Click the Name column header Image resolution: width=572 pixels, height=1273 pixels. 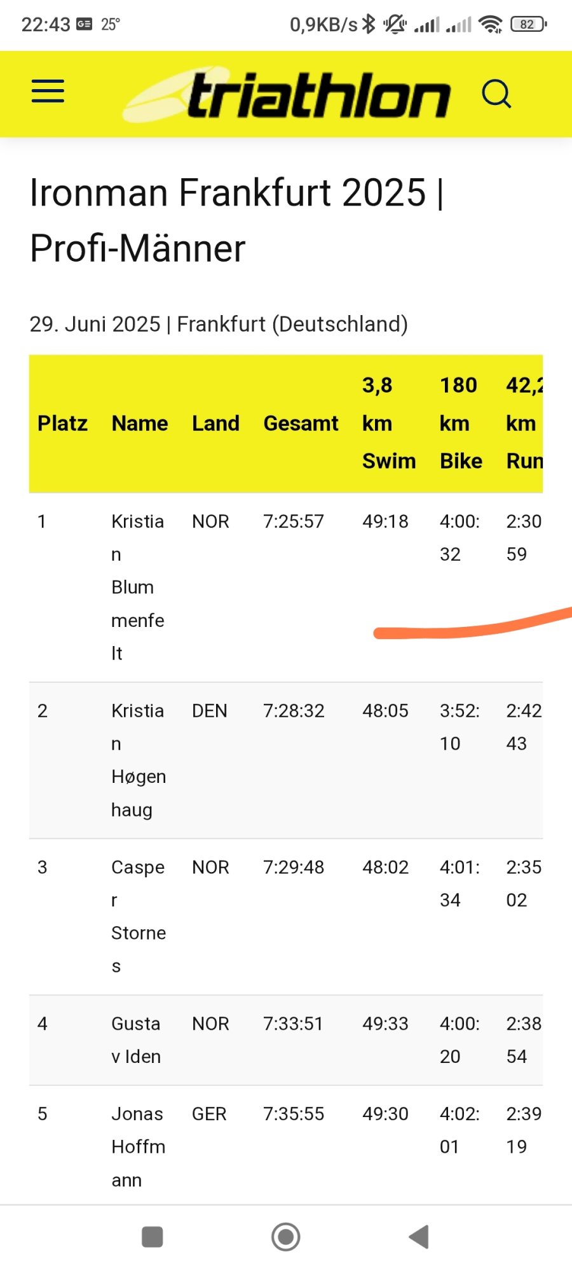coord(140,423)
